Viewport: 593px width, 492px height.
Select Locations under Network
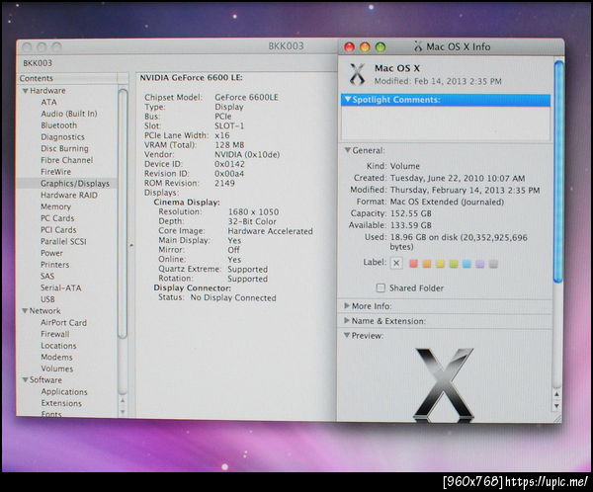click(x=58, y=346)
